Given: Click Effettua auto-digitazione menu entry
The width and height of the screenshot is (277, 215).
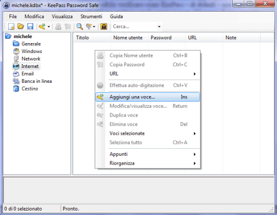Looking at the screenshot, I should (x=148, y=86).
